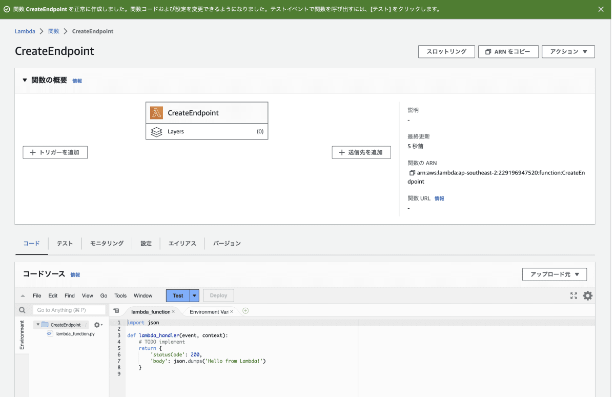The width and height of the screenshot is (615, 397).
Task: Click the blue Test button
Action: click(178, 296)
